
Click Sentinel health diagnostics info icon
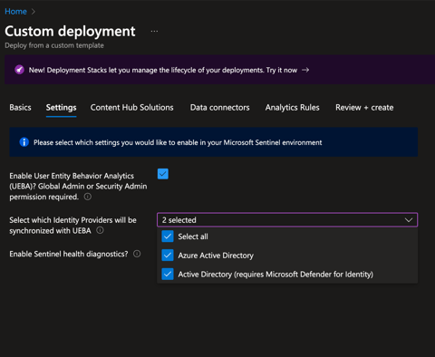(x=137, y=254)
